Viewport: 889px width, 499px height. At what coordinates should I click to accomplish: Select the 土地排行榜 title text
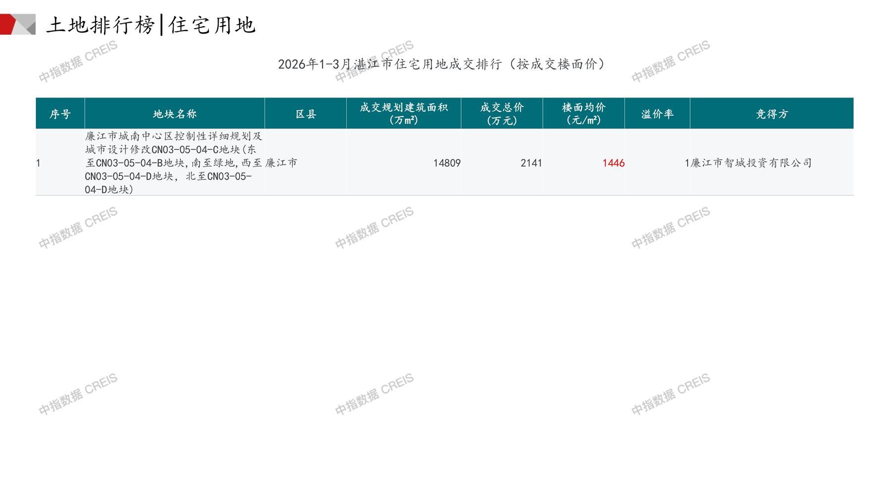click(x=100, y=25)
